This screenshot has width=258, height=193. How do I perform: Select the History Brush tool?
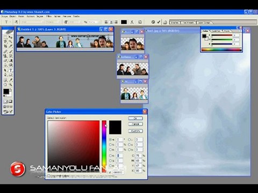[11, 56]
